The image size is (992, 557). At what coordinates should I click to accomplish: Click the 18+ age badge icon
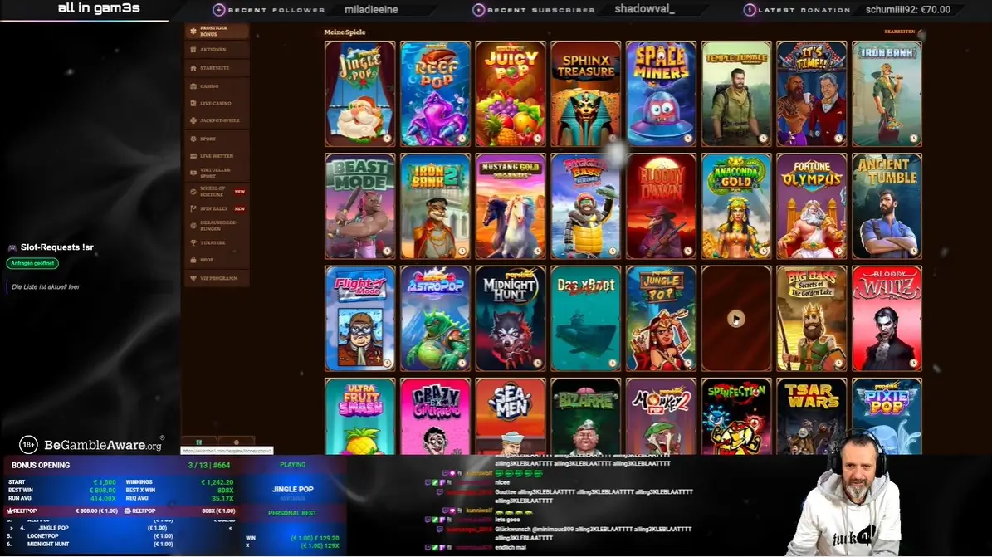(28, 445)
